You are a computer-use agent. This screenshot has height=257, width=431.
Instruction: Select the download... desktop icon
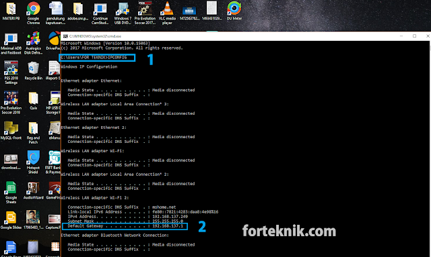(11, 162)
